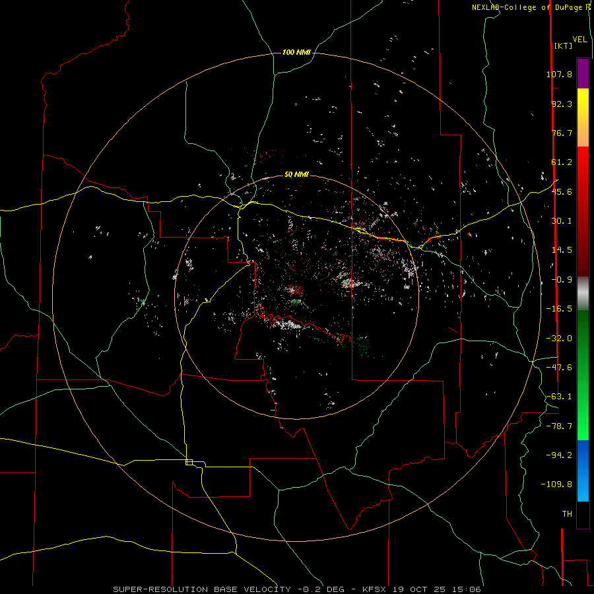
Task: Click the "TH" label below the scale
Action: pyautogui.click(x=567, y=514)
